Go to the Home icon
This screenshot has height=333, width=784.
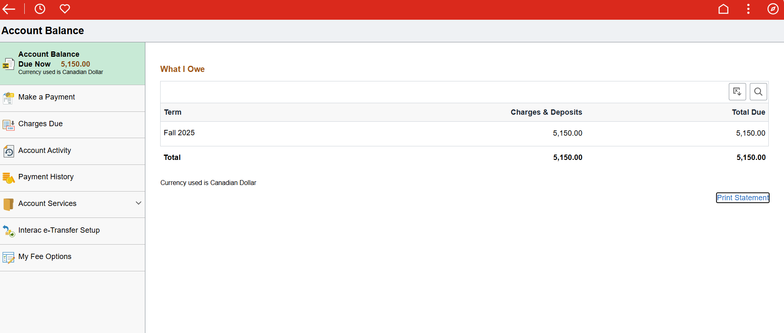tap(723, 9)
